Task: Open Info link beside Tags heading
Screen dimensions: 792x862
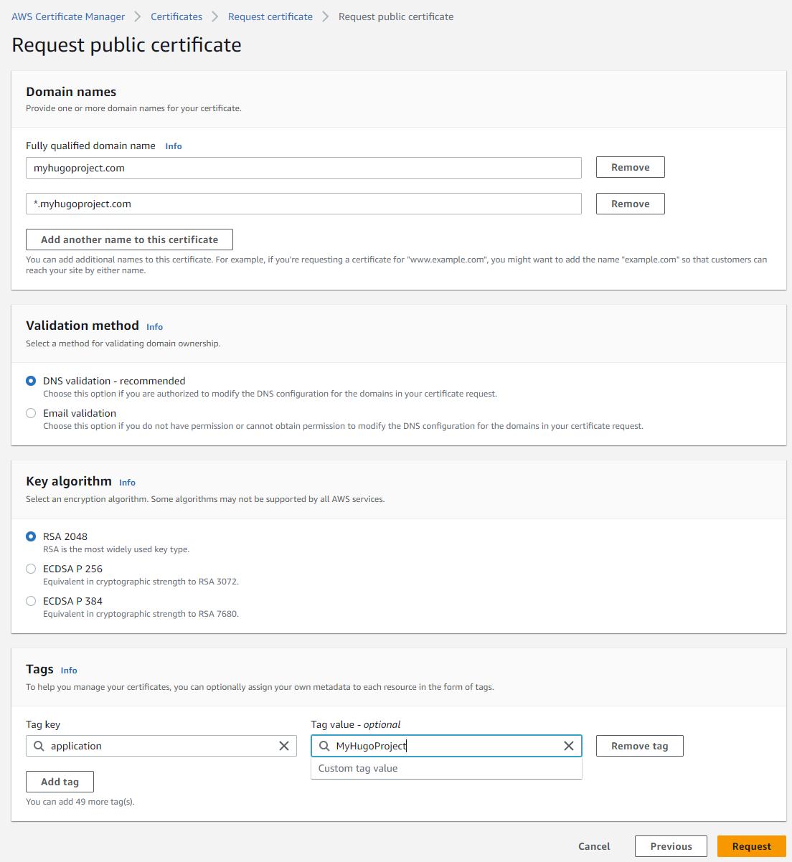Action: tap(69, 671)
